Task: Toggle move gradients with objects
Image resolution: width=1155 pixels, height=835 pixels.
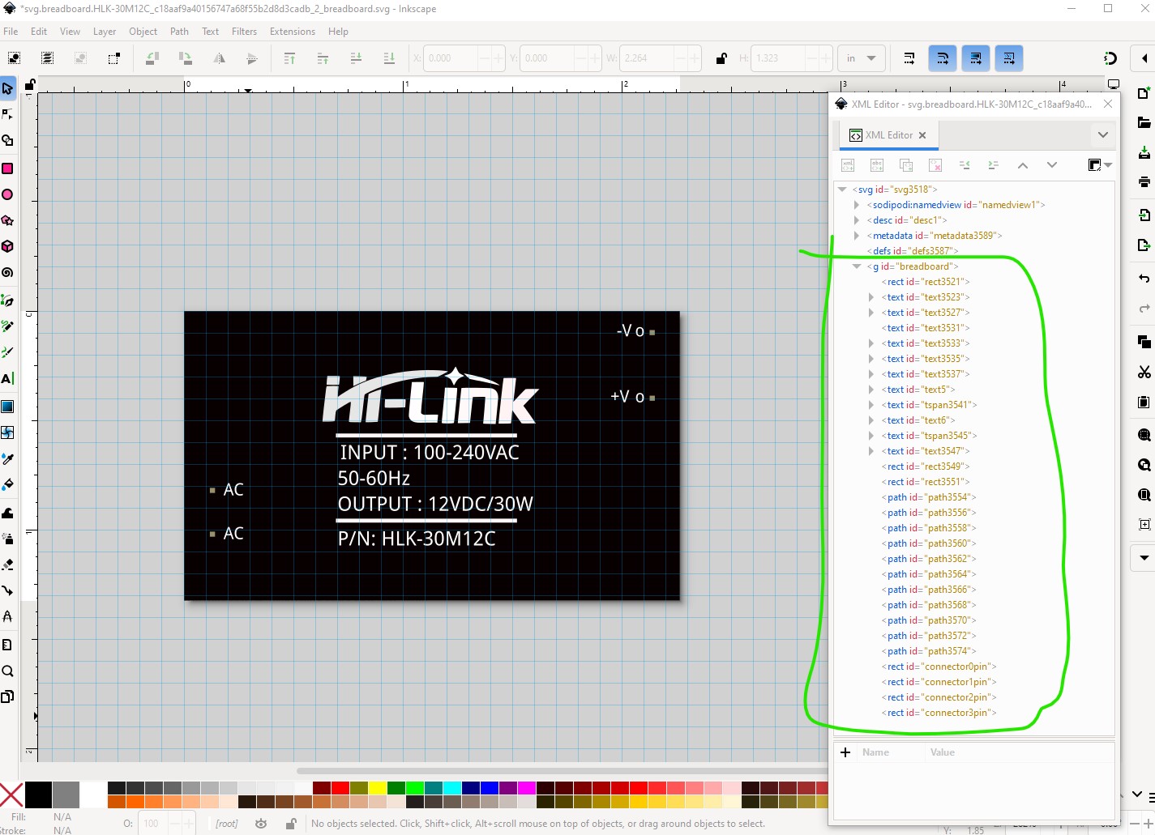Action: (975, 58)
